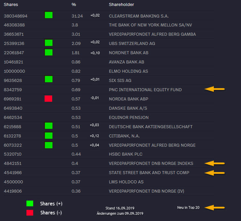Click the Änderungen zum 09.09.2019 text

(x=120, y=213)
